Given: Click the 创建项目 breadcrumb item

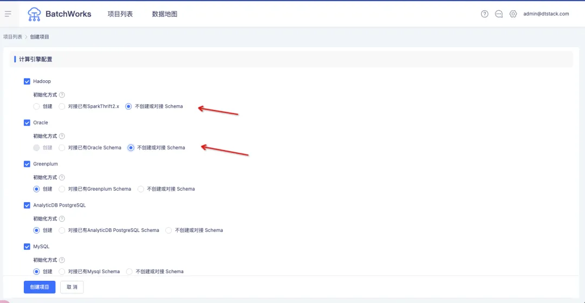Looking at the screenshot, I should point(40,36).
